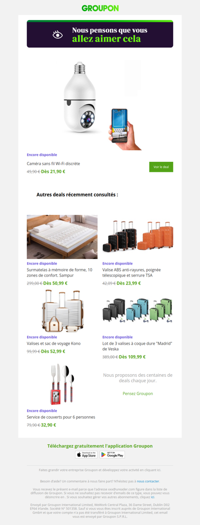Open the Google Play download badge

coord(112,454)
